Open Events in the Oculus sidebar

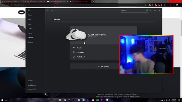30,33
